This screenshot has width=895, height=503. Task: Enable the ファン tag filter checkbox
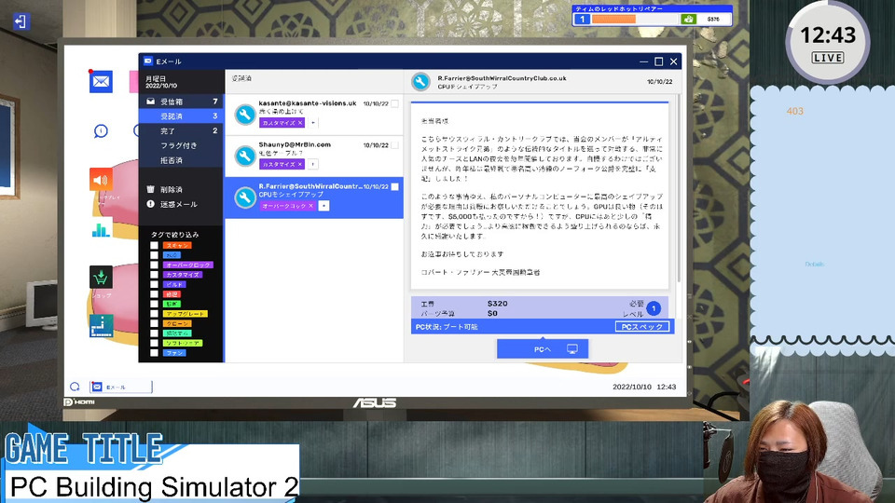(x=154, y=353)
